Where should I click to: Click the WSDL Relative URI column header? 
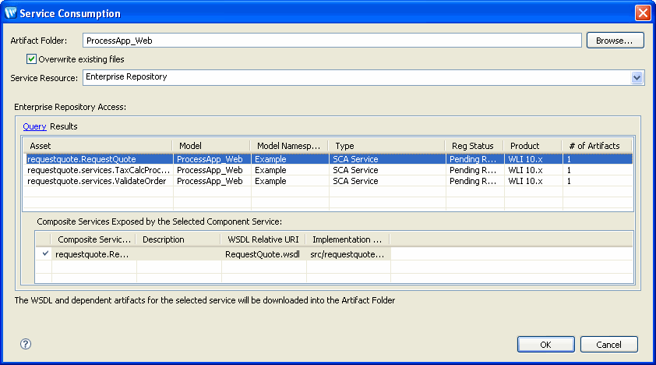(263, 239)
